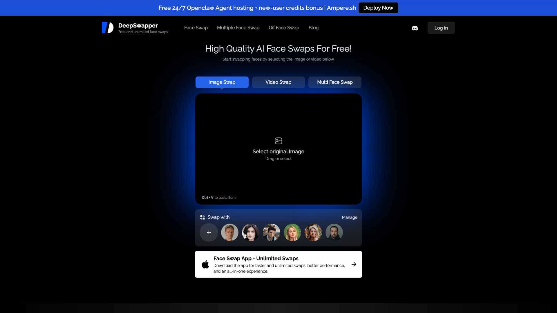Click 'Start swapping faces by selecting' subtitle
The width and height of the screenshot is (557, 313).
tap(278, 59)
